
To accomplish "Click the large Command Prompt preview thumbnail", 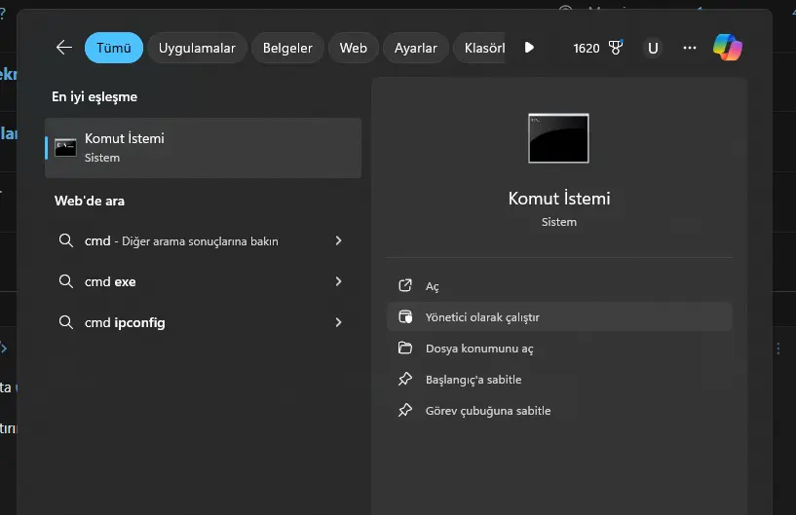I will click(x=558, y=138).
